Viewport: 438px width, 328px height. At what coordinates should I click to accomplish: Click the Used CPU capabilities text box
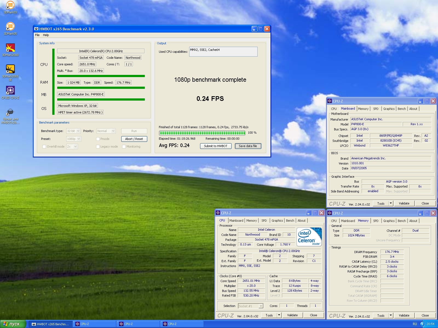coord(223,52)
